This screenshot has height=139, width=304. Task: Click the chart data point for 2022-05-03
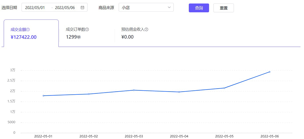(x=134, y=90)
